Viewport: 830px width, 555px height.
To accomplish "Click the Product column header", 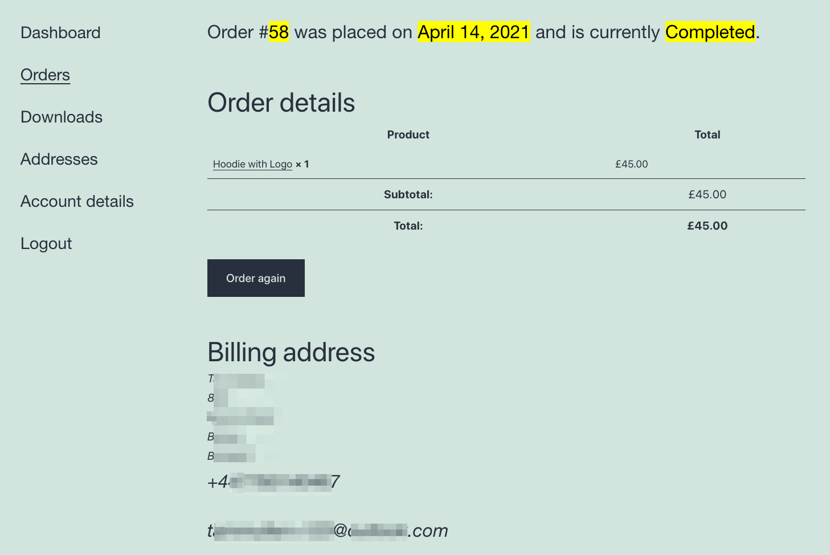I will pos(408,134).
